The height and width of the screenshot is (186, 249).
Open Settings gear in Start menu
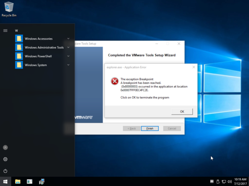[x=5, y=159]
